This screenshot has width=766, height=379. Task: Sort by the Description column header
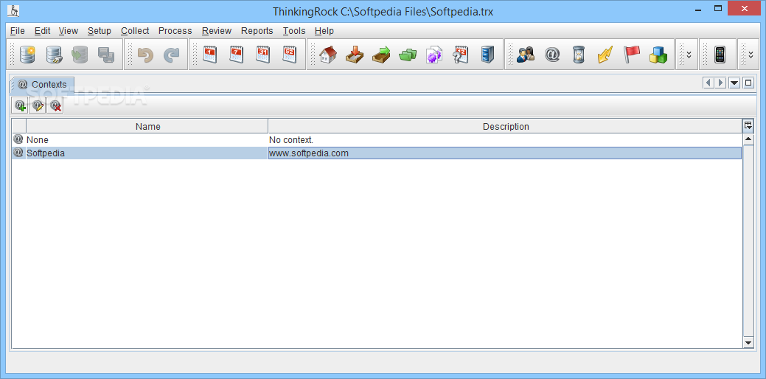tap(505, 127)
